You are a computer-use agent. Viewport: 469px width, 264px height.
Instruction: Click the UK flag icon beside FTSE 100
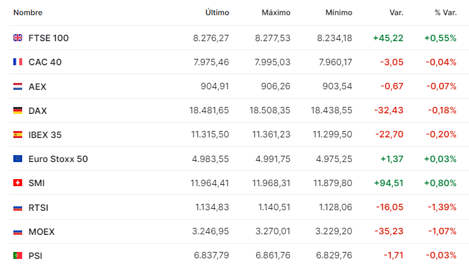coord(18,38)
